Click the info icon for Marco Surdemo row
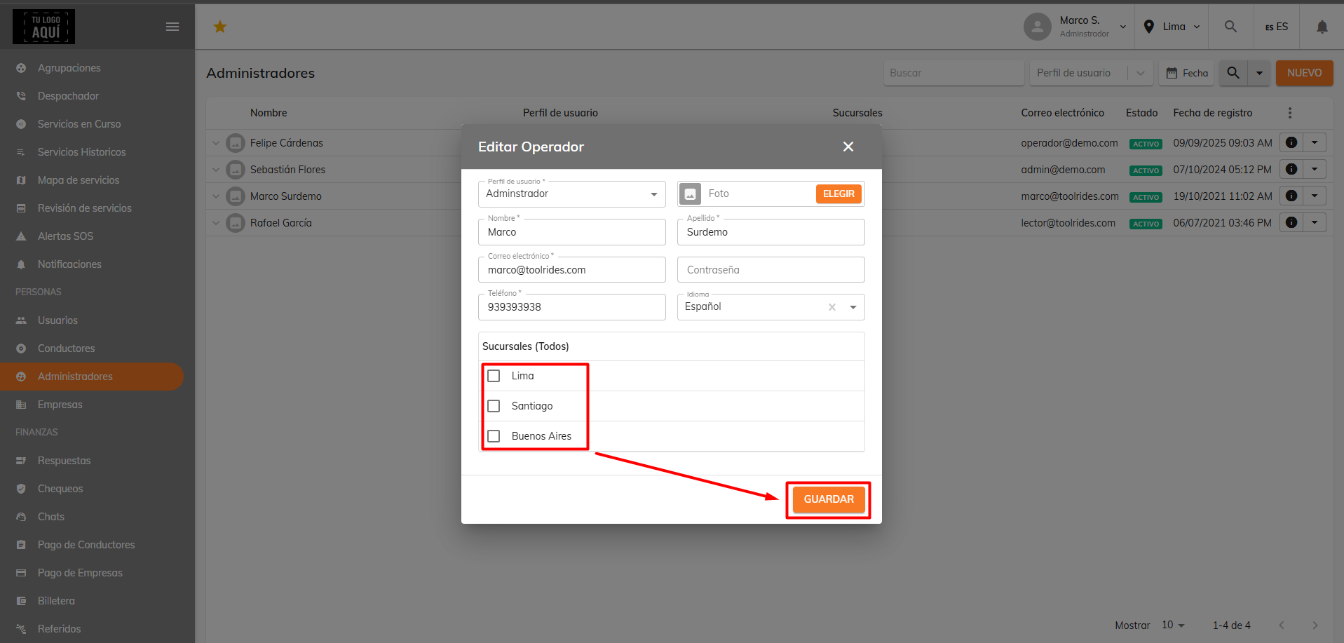Image resolution: width=1344 pixels, height=643 pixels. click(x=1291, y=196)
